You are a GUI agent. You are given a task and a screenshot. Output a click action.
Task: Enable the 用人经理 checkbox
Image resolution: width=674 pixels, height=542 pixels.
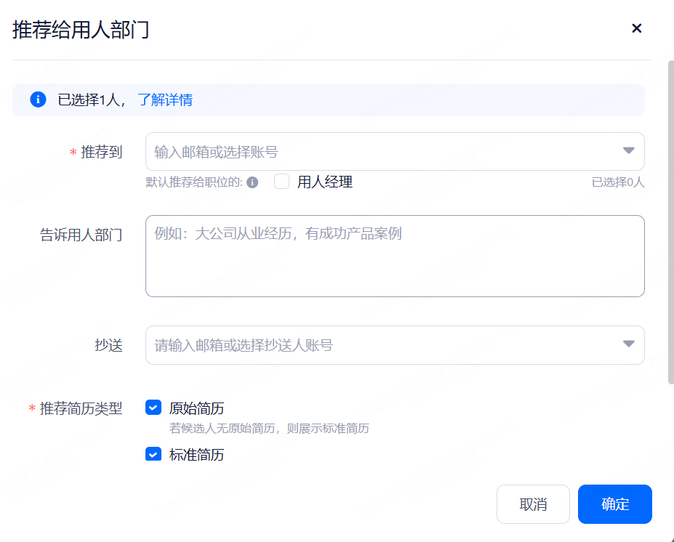pos(282,182)
